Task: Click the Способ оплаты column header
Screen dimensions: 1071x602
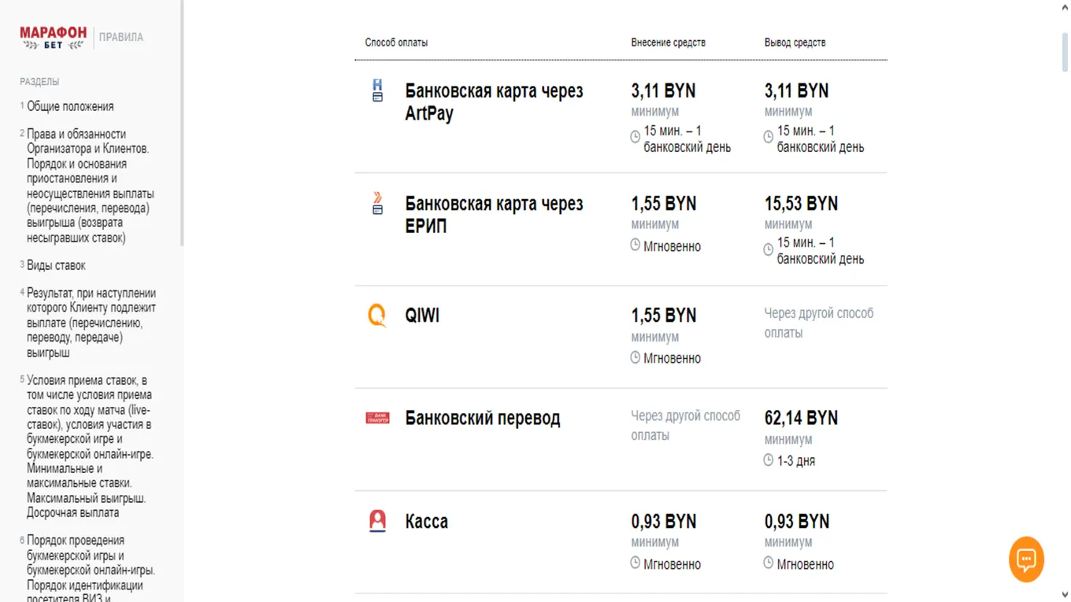Action: pos(396,42)
